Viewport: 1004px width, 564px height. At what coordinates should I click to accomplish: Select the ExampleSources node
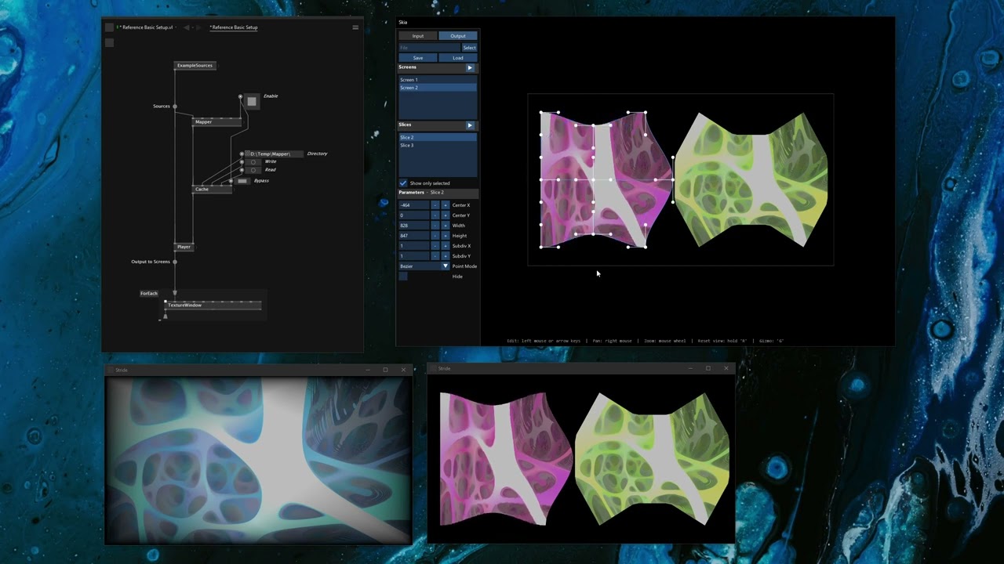click(x=195, y=66)
